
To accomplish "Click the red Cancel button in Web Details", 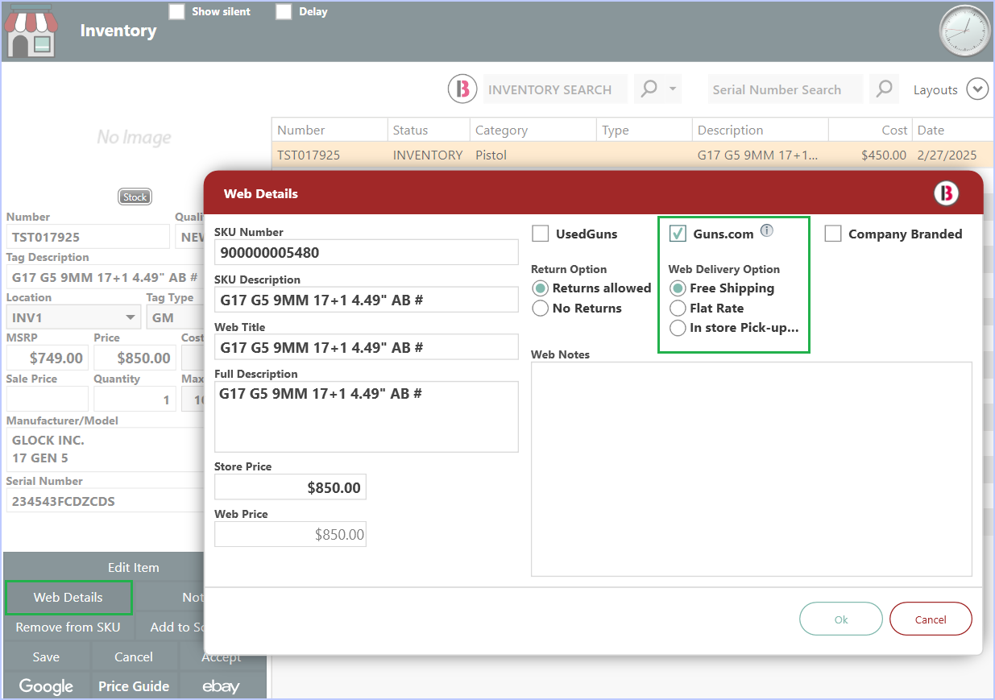I will pyautogui.click(x=931, y=619).
